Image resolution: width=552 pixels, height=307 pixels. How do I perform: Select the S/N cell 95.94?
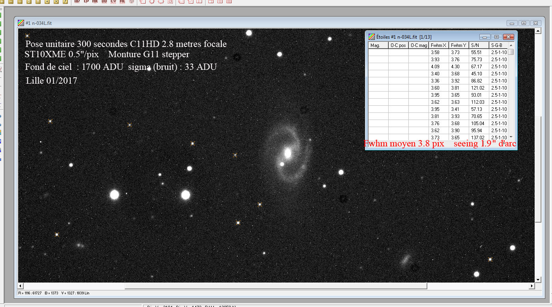(x=479, y=131)
